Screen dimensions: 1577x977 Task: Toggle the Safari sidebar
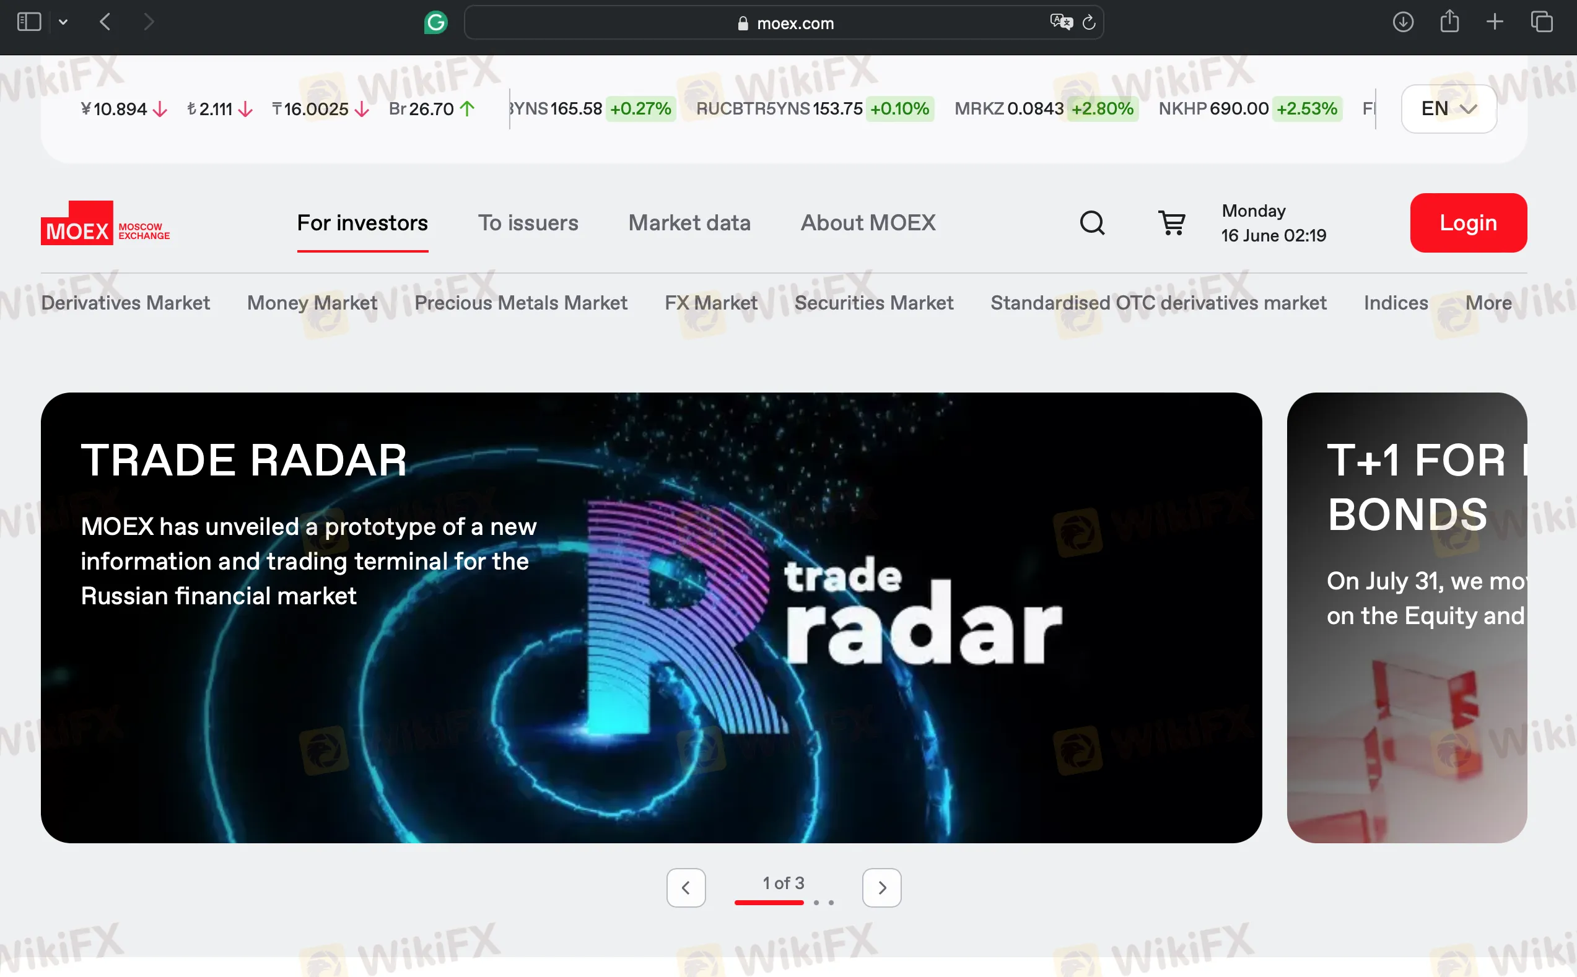[28, 21]
